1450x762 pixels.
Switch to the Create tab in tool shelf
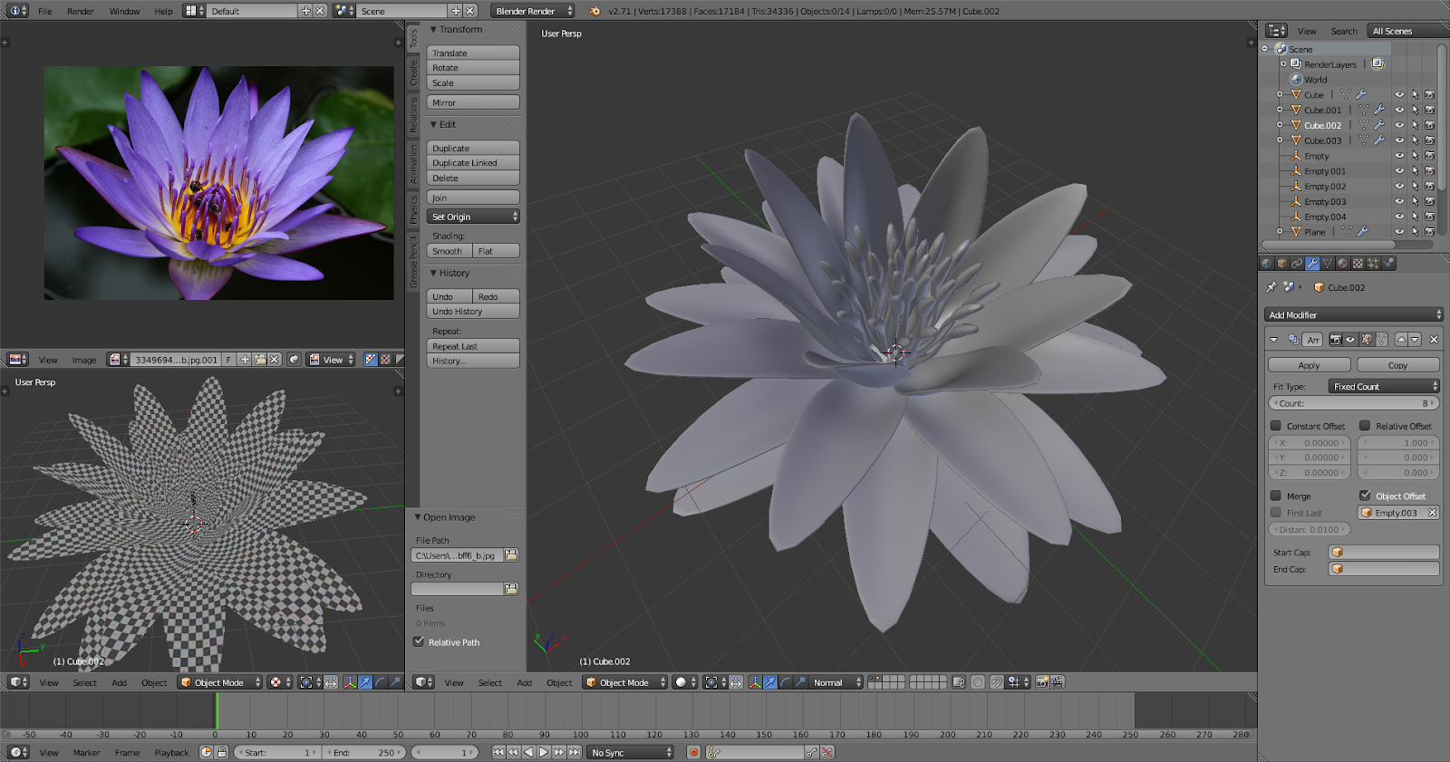pyautogui.click(x=413, y=73)
